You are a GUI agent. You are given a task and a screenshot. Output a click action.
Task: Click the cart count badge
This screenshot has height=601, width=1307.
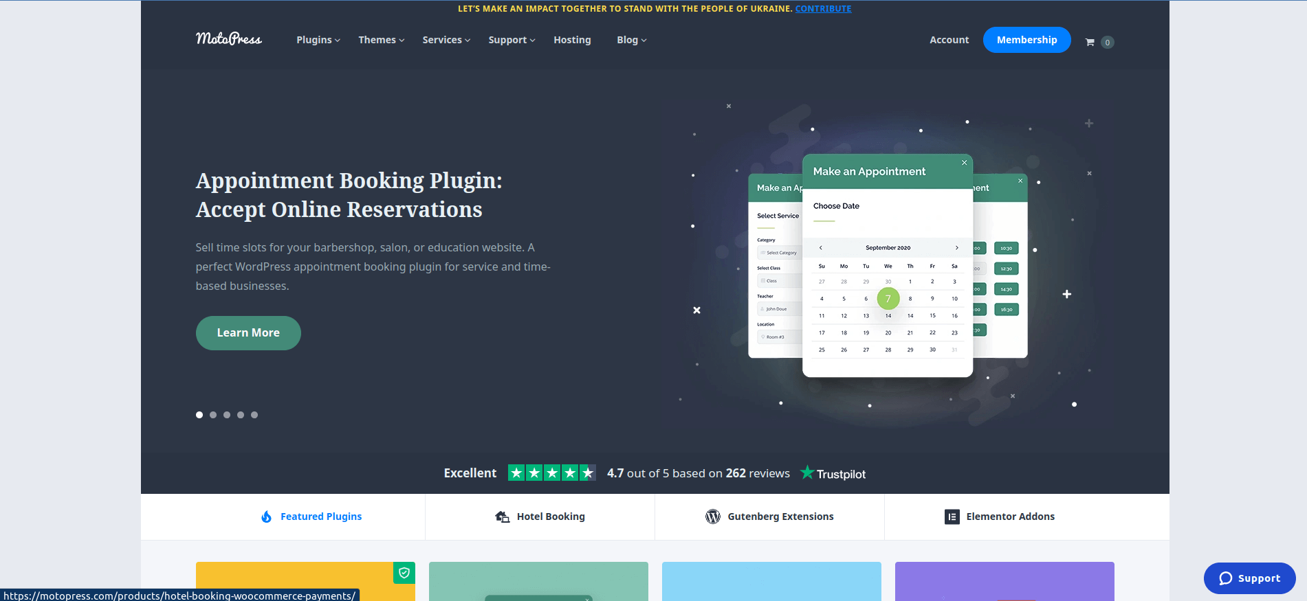pos(1108,42)
